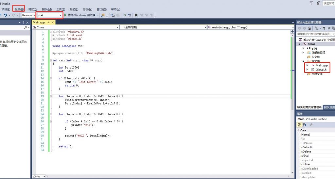Click the categorized view icon in Properties
This screenshot has width=335, height=179.
(299, 125)
